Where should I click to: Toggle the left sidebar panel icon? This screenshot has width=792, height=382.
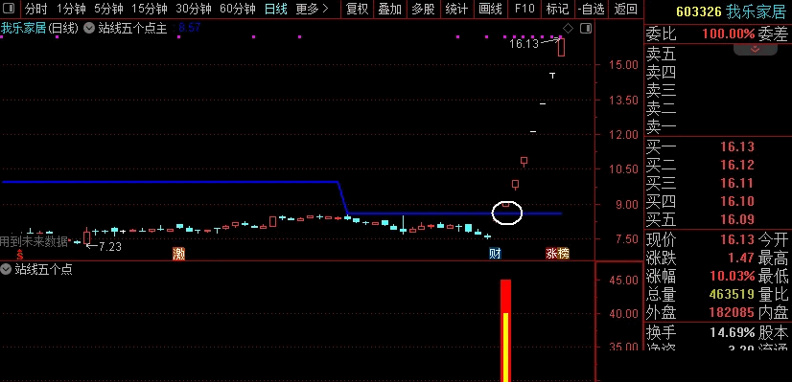[x=9, y=9]
